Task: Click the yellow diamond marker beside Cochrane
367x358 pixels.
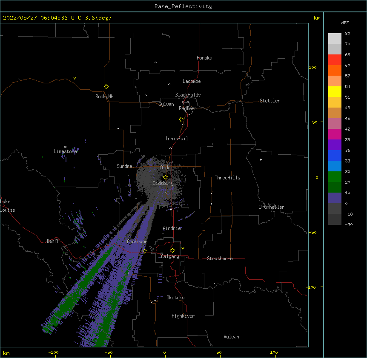Action: (145, 251)
